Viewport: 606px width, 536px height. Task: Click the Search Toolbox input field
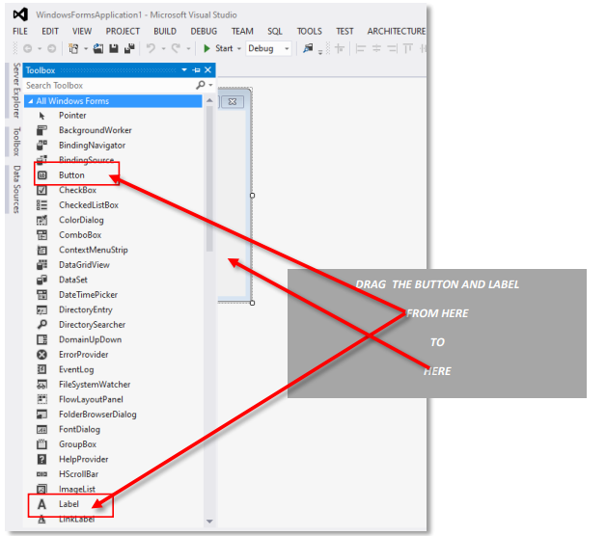(106, 86)
